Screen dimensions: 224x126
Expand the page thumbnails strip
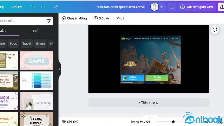(150, 116)
